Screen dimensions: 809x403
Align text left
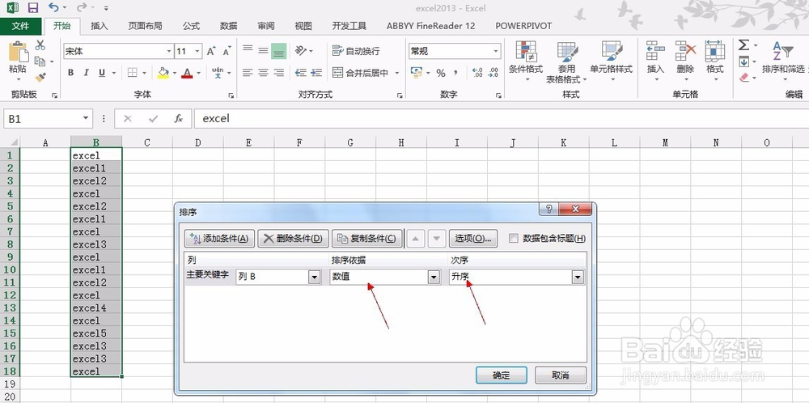point(248,73)
